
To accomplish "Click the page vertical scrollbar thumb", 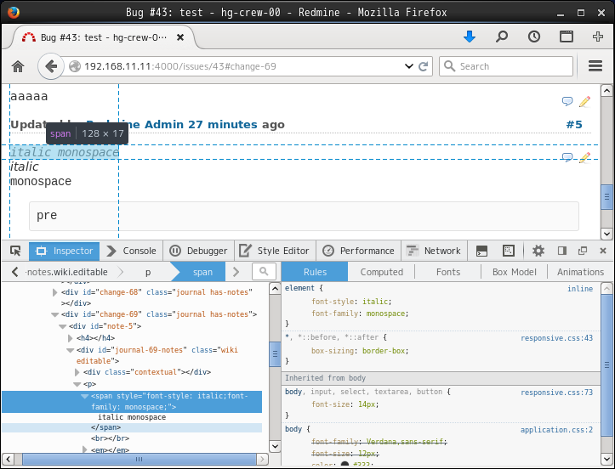I will pyautogui.click(x=606, y=196).
